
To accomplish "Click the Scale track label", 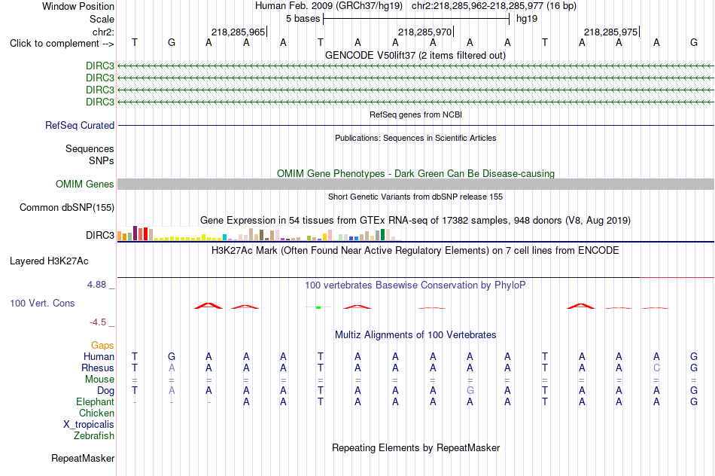I will point(102,19).
